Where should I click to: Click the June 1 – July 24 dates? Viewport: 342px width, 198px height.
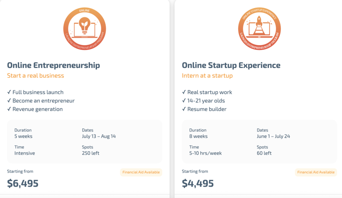[273, 136]
